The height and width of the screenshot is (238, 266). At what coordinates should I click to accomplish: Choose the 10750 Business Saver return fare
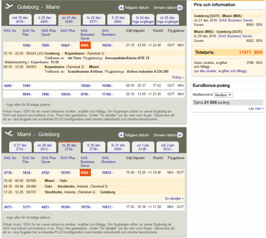(86, 207)
